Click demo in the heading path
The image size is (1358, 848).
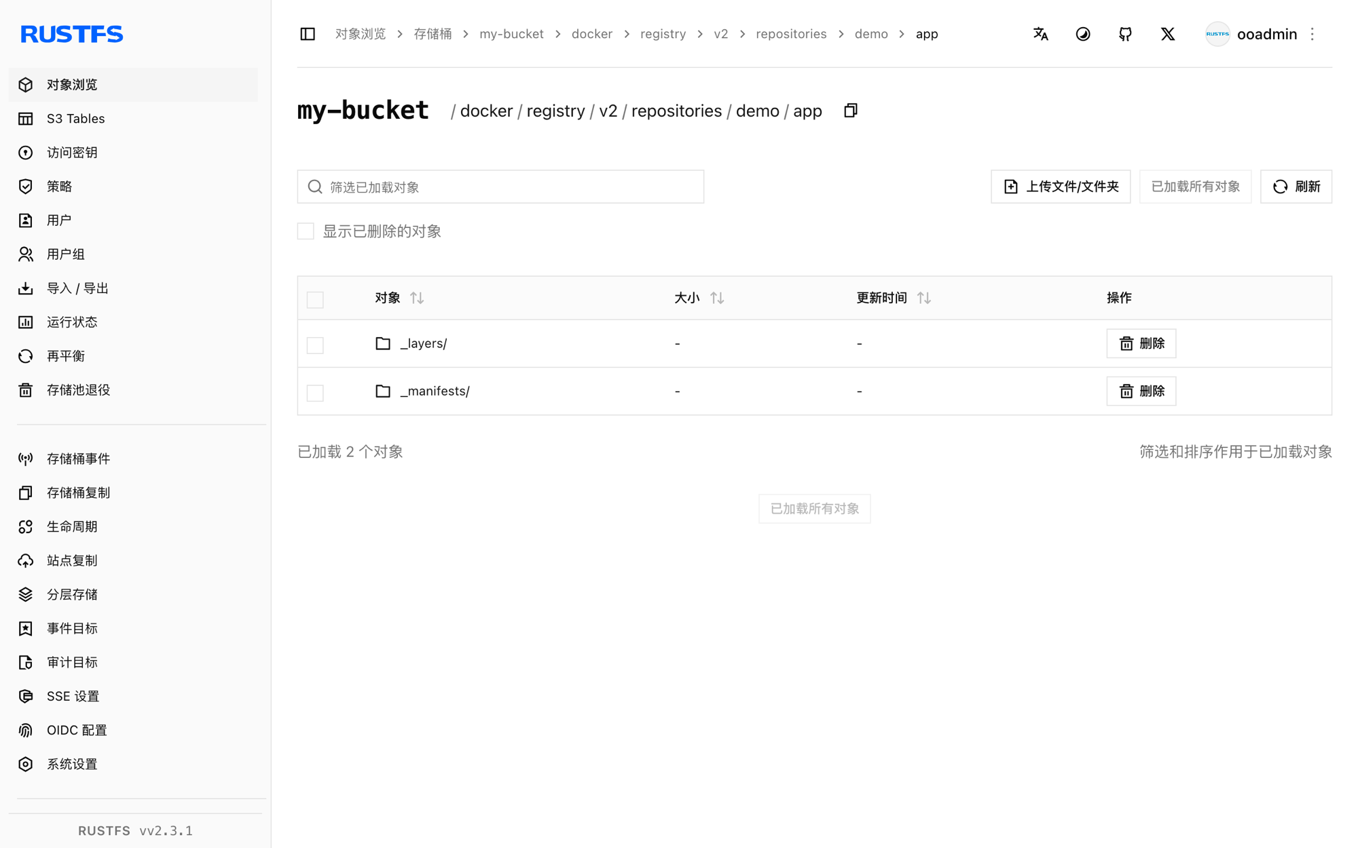[757, 111]
